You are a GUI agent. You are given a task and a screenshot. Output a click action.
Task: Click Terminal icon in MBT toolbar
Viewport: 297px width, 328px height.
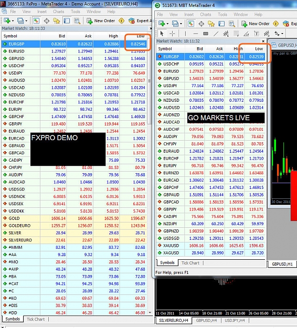click(221, 24)
